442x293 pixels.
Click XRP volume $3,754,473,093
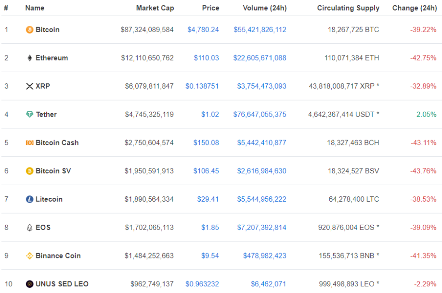[x=261, y=86]
